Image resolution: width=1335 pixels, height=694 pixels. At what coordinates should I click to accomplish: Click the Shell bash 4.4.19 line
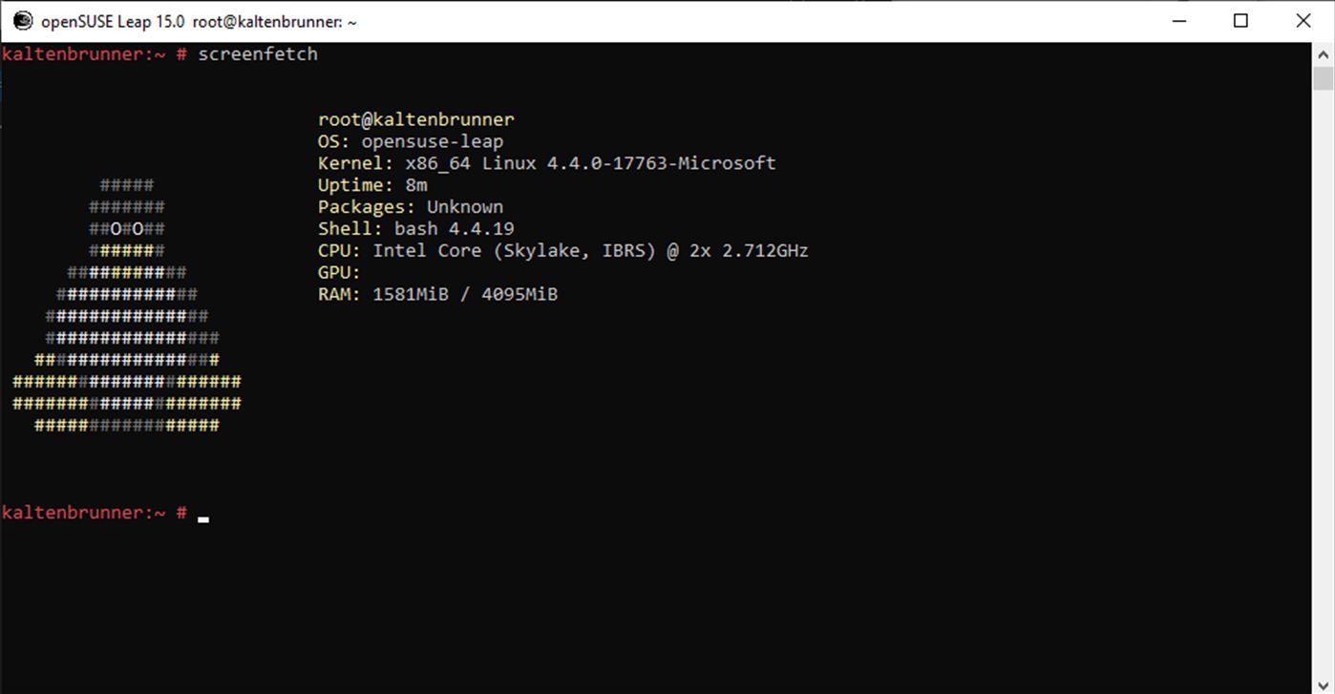[416, 229]
